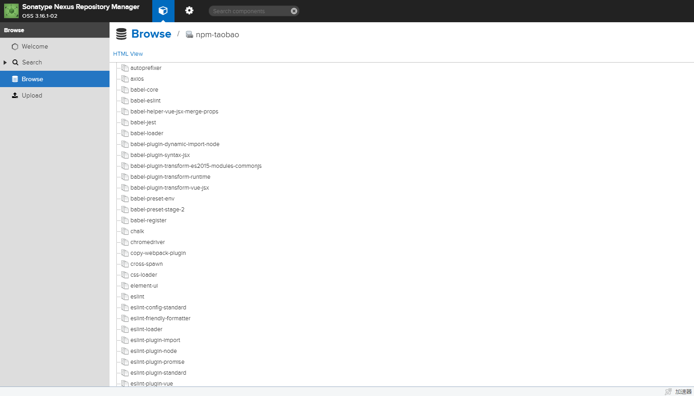
Task: Click the Welcome hexagon icon in sidebar
Action: 15,46
